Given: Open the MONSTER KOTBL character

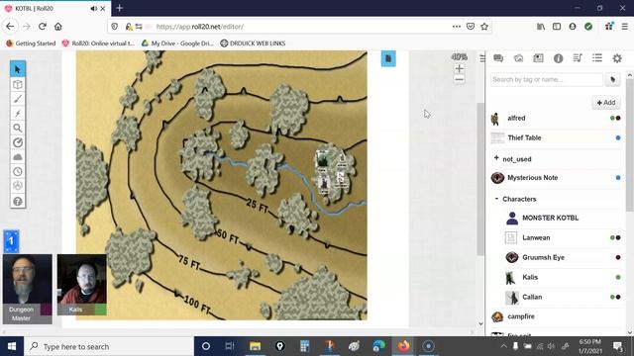Looking at the screenshot, I should click(563, 218).
